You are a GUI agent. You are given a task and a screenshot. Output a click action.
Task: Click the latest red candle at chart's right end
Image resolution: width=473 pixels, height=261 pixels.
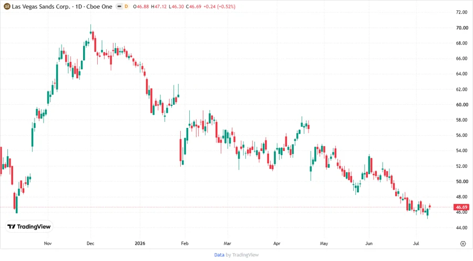coord(429,206)
